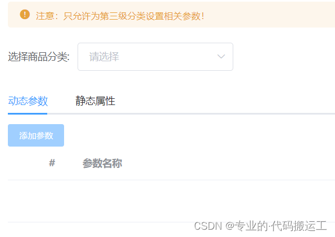This screenshot has width=335, height=237.
Task: Click the 选择商品分类 label
Action: [x=39, y=57]
